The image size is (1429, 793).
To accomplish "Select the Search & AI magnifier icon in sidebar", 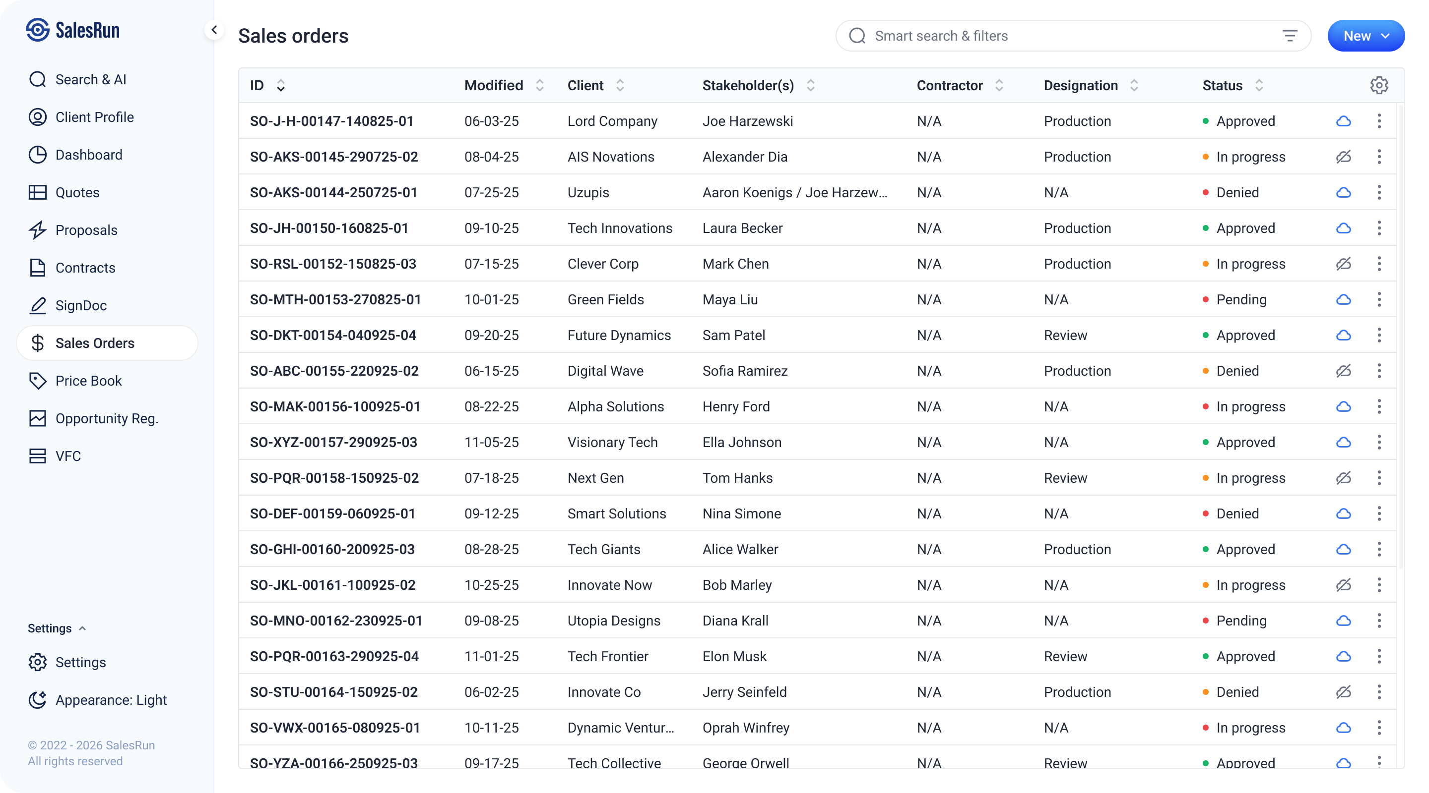I will pos(37,79).
